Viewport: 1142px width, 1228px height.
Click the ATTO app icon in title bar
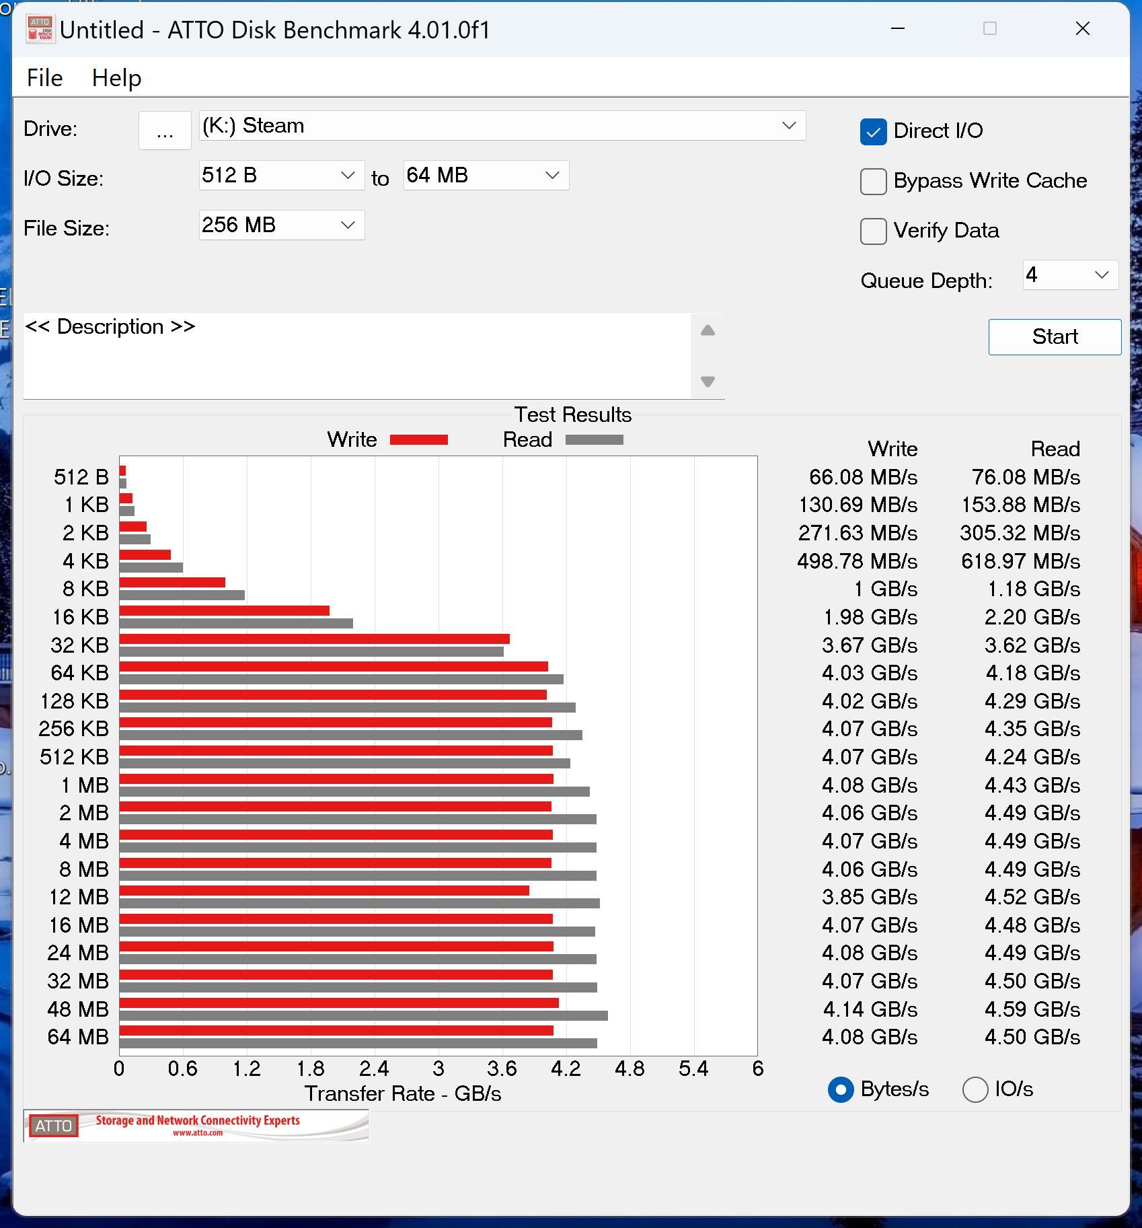coord(40,30)
